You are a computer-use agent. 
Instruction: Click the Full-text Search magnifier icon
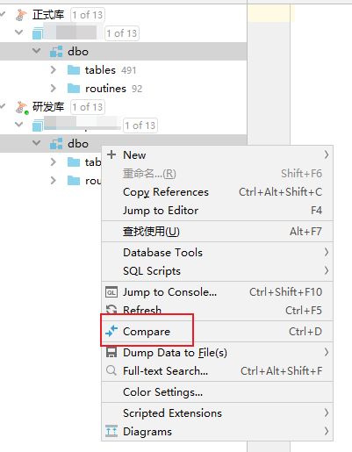click(111, 370)
